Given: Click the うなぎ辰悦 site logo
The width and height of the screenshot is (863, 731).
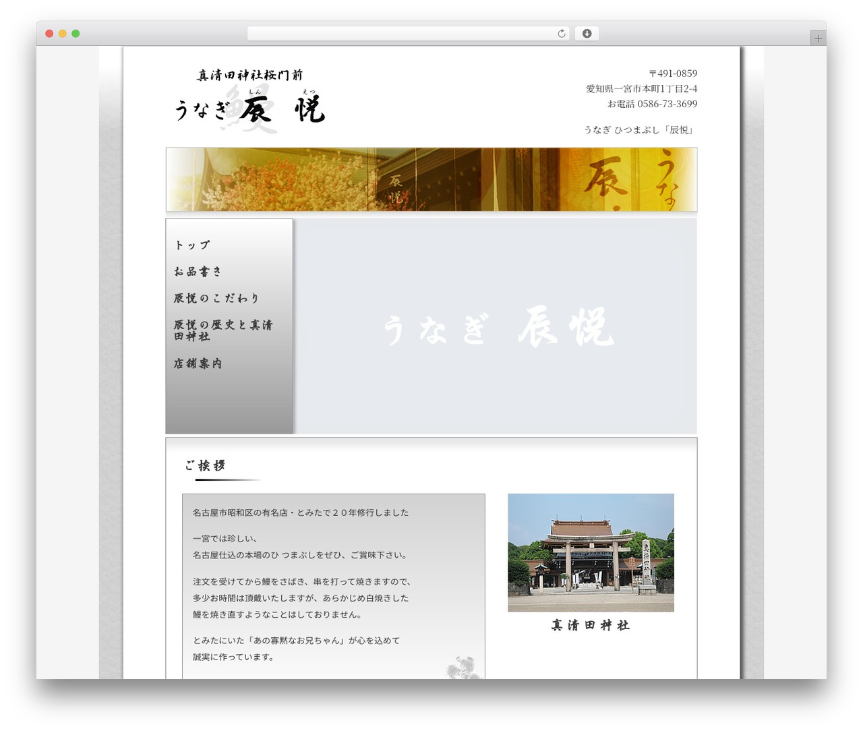Looking at the screenshot, I should coord(249,100).
